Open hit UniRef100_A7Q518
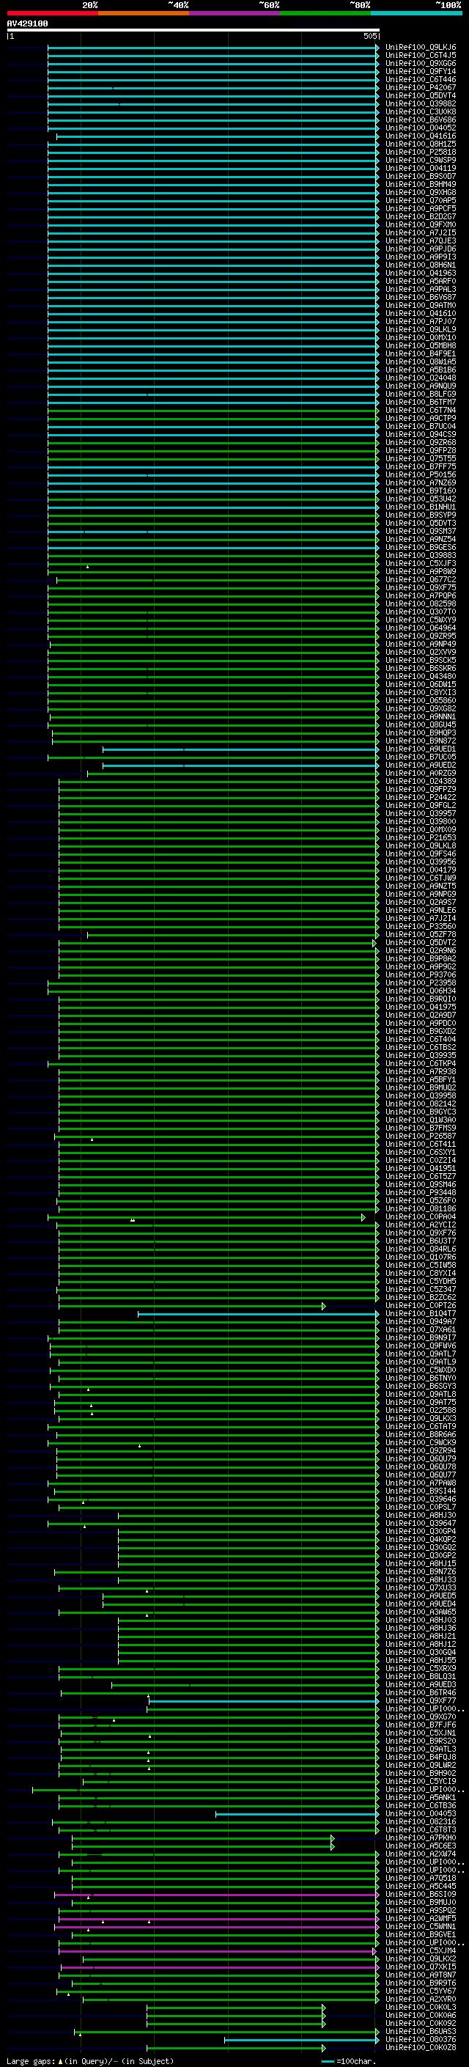469x2067 pixels. [420, 1879]
